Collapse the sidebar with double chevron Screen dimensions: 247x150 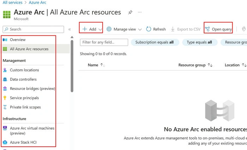tap(70, 30)
